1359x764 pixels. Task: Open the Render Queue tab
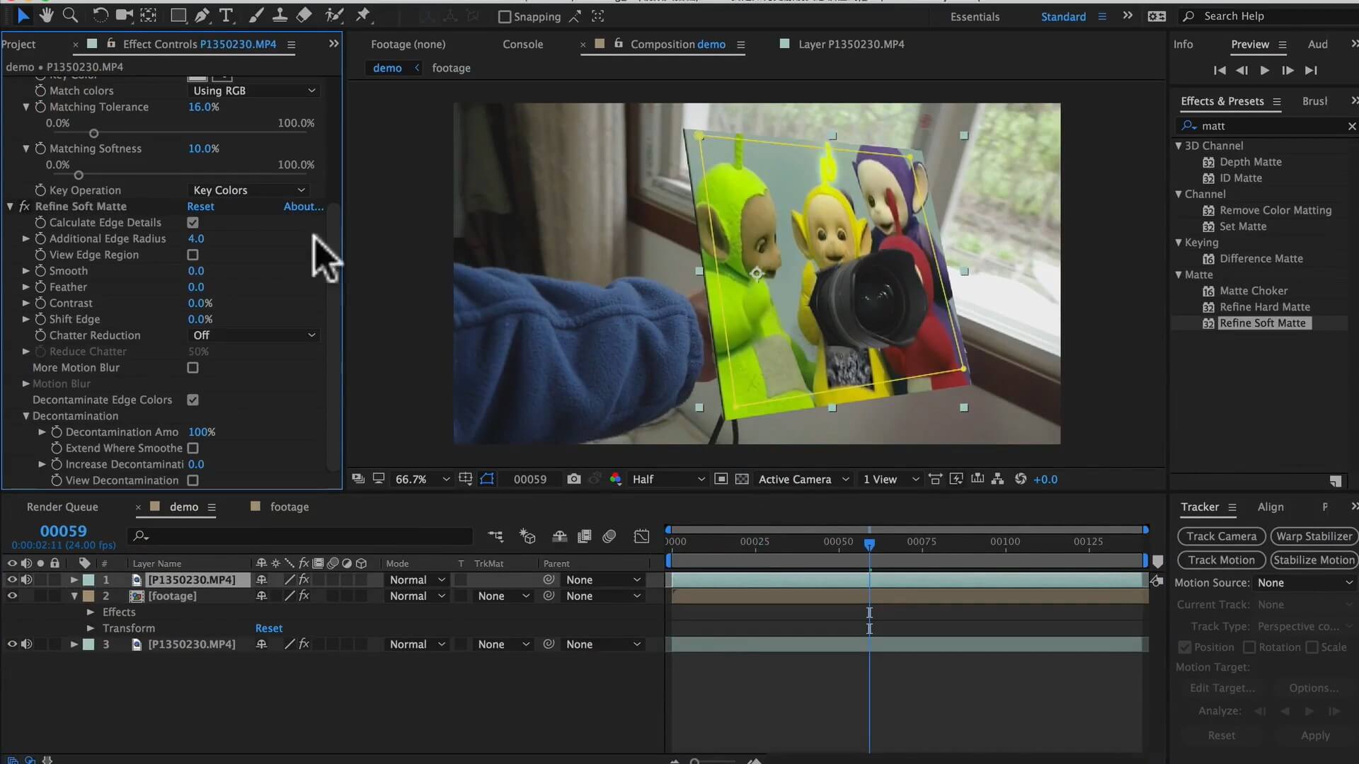point(62,507)
